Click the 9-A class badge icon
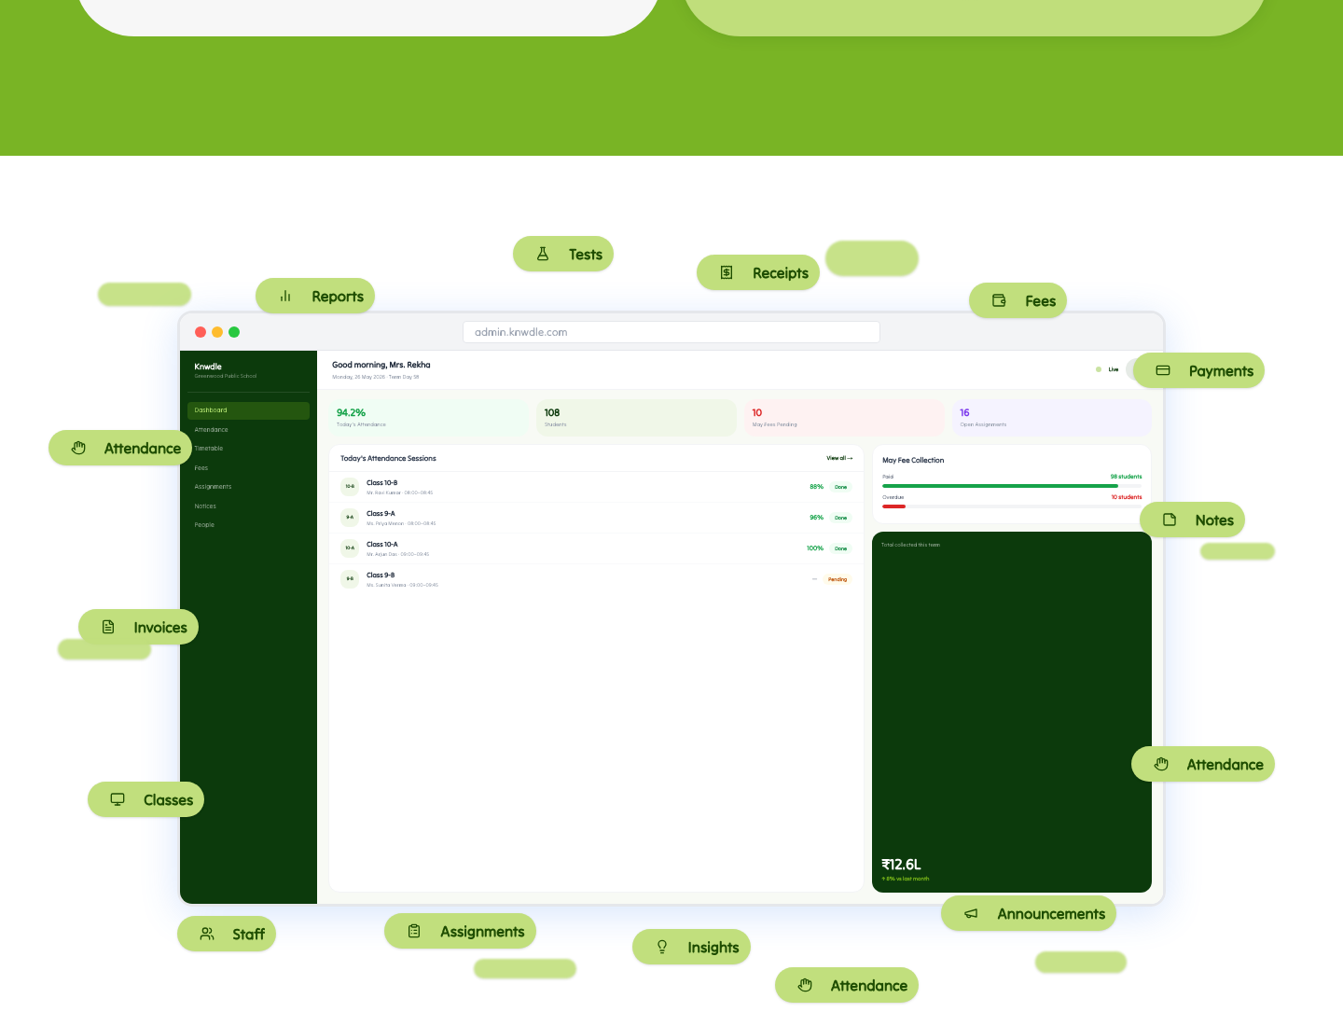 [350, 517]
